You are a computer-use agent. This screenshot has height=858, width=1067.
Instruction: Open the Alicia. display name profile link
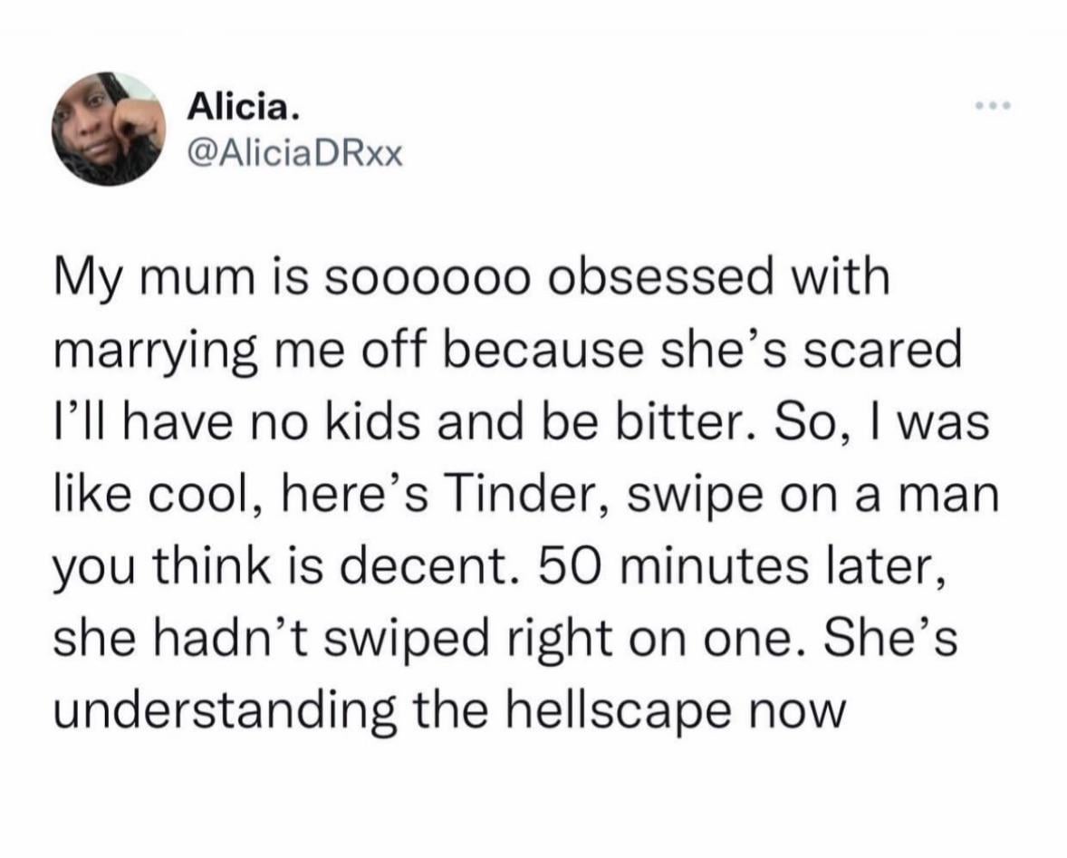click(x=242, y=109)
